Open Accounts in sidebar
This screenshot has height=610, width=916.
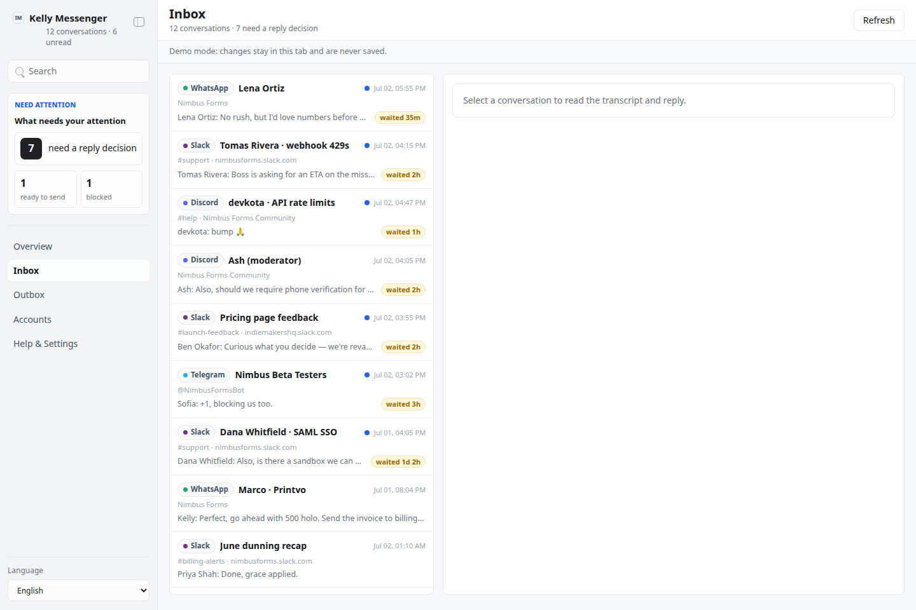[78, 320]
